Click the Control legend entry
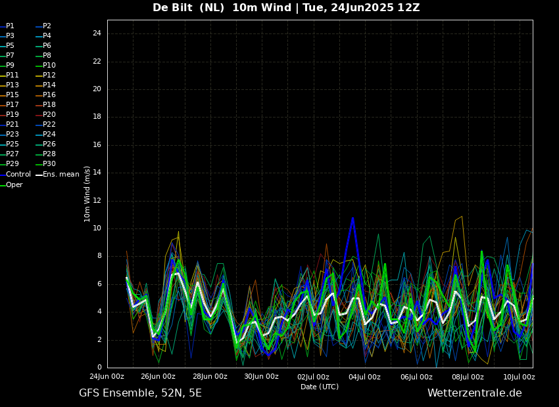The height and width of the screenshot is (407, 559). pos(18,175)
